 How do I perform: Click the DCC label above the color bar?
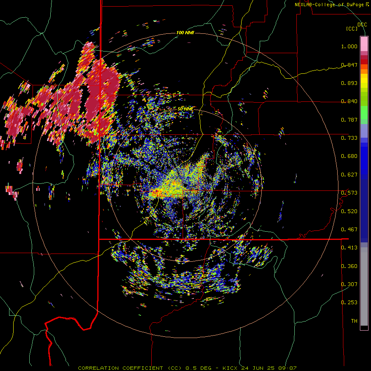[x=362, y=25]
